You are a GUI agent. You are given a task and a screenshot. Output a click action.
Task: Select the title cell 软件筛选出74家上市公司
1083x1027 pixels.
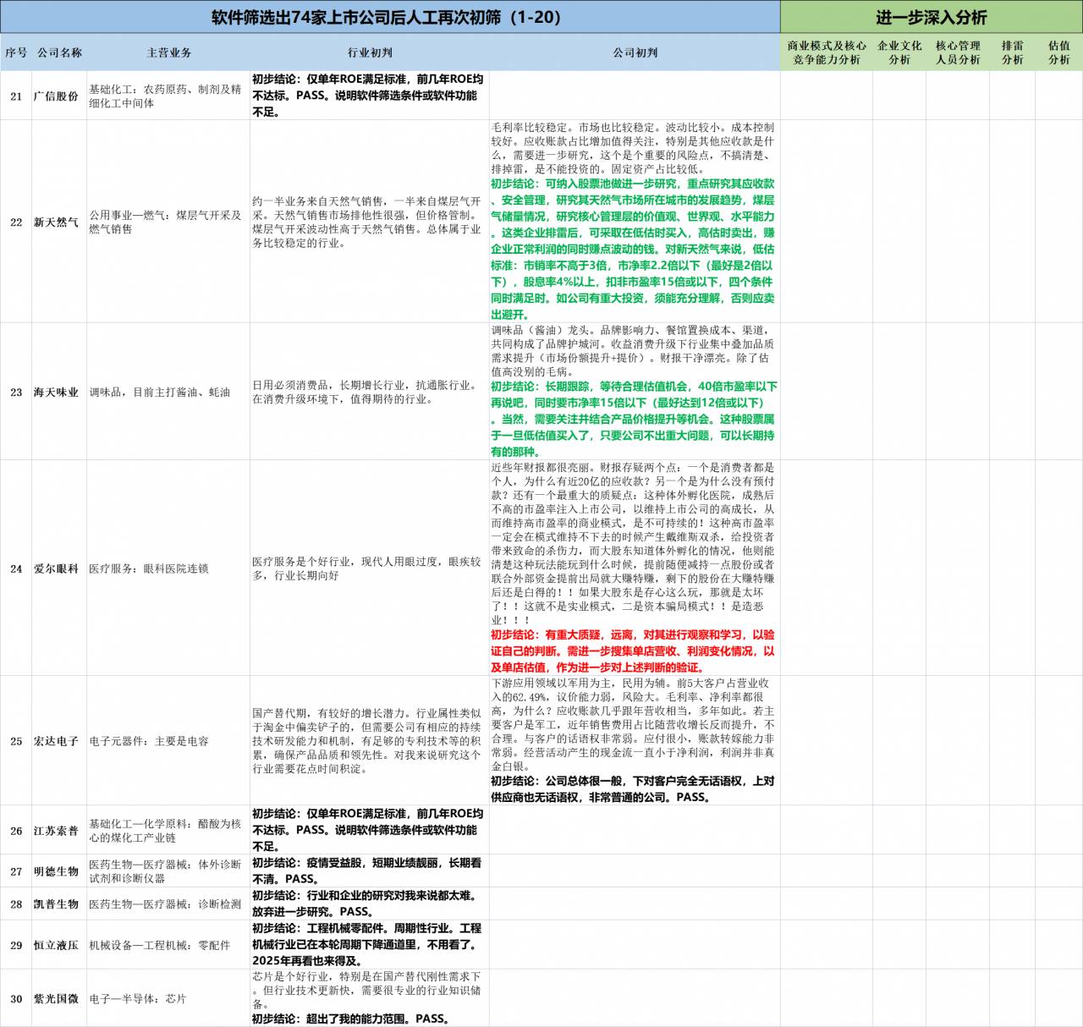390,17
